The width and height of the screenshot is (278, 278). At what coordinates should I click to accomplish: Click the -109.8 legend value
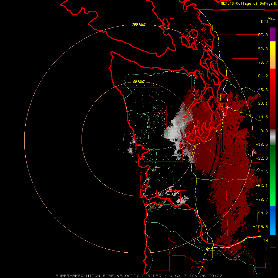(x=260, y=227)
